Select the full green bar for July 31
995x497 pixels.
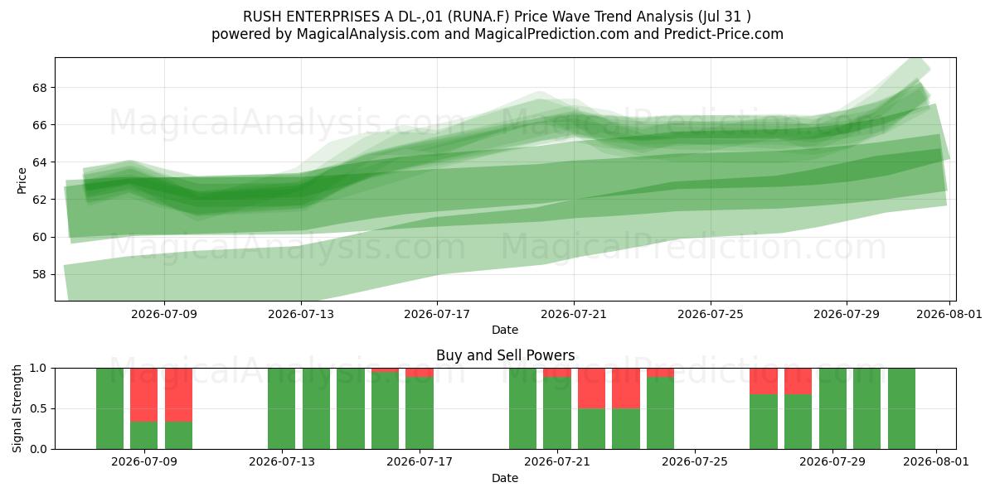[x=901, y=408]
